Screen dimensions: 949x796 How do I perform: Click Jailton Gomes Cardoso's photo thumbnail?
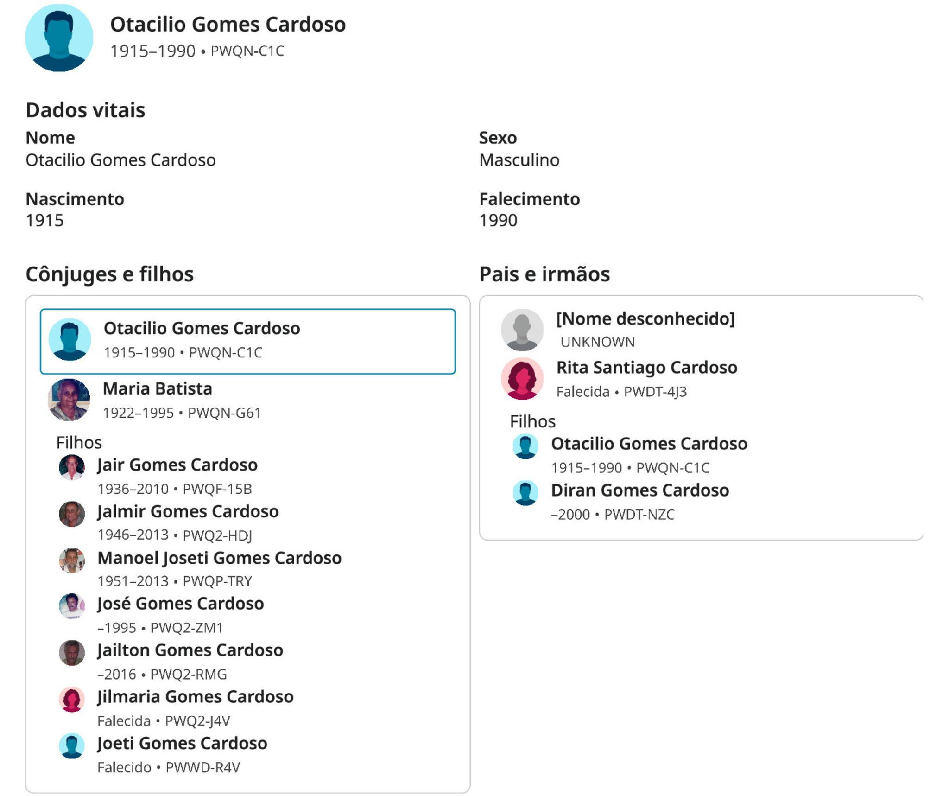click(x=72, y=652)
